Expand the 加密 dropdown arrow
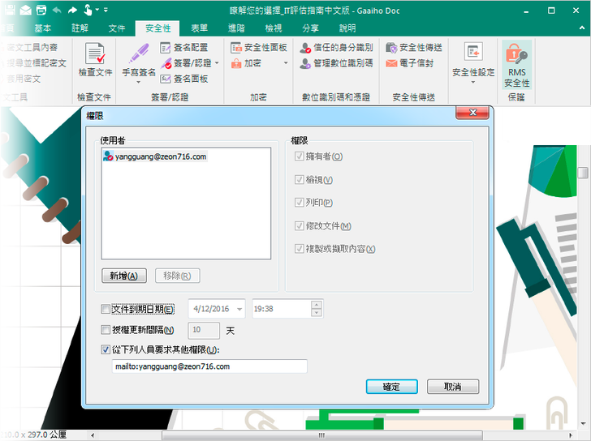This screenshot has width=591, height=441. 286,63
